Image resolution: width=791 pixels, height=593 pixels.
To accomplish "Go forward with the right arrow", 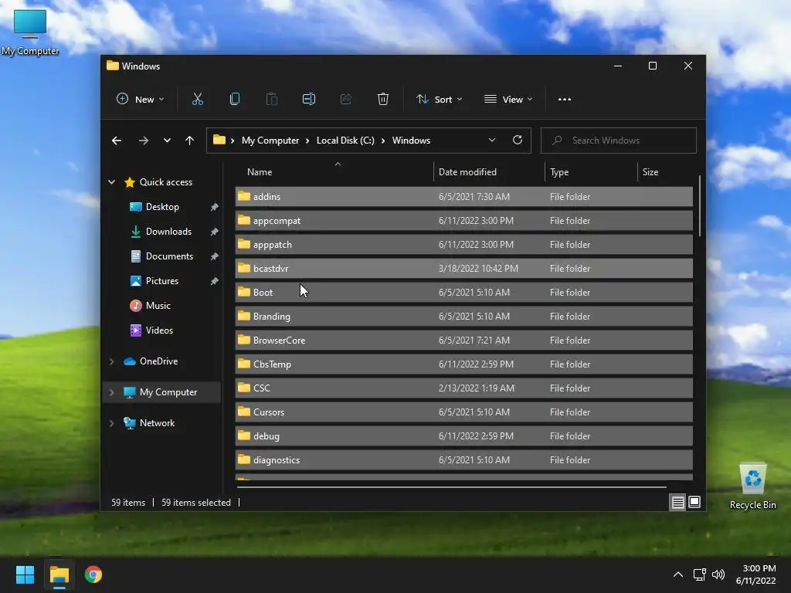I will (x=144, y=141).
